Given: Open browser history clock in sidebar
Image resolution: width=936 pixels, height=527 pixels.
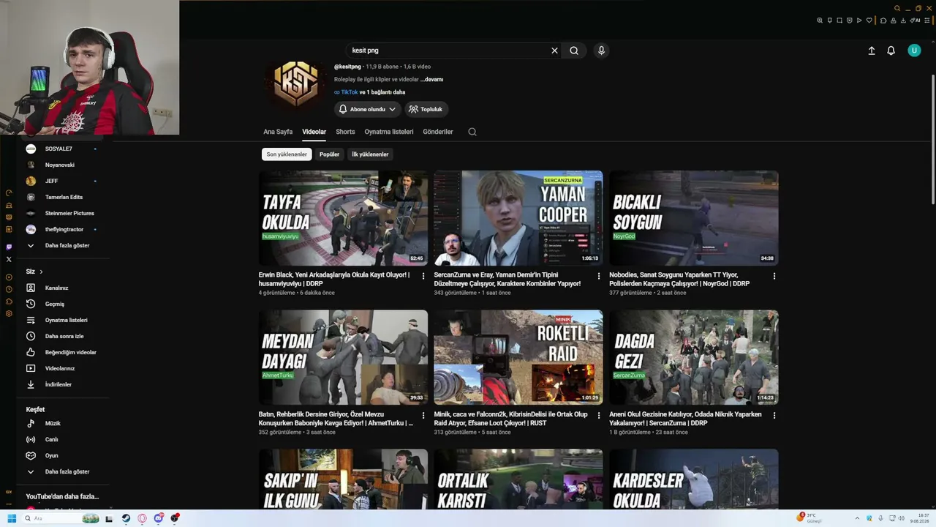Looking at the screenshot, I should click(9, 289).
